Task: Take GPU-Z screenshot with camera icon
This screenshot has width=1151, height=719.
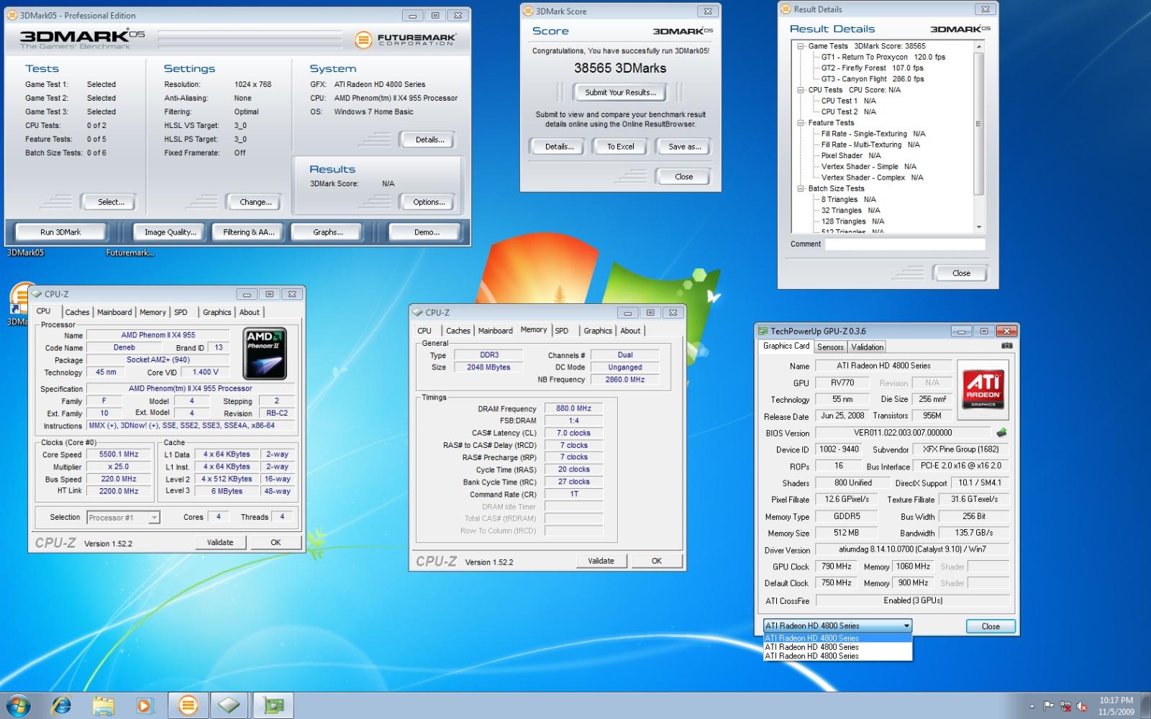Action: 1006,346
